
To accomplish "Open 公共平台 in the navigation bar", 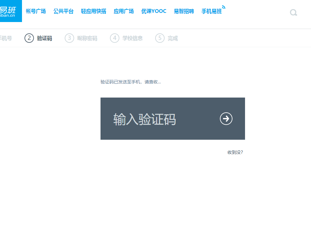I will point(63,11).
